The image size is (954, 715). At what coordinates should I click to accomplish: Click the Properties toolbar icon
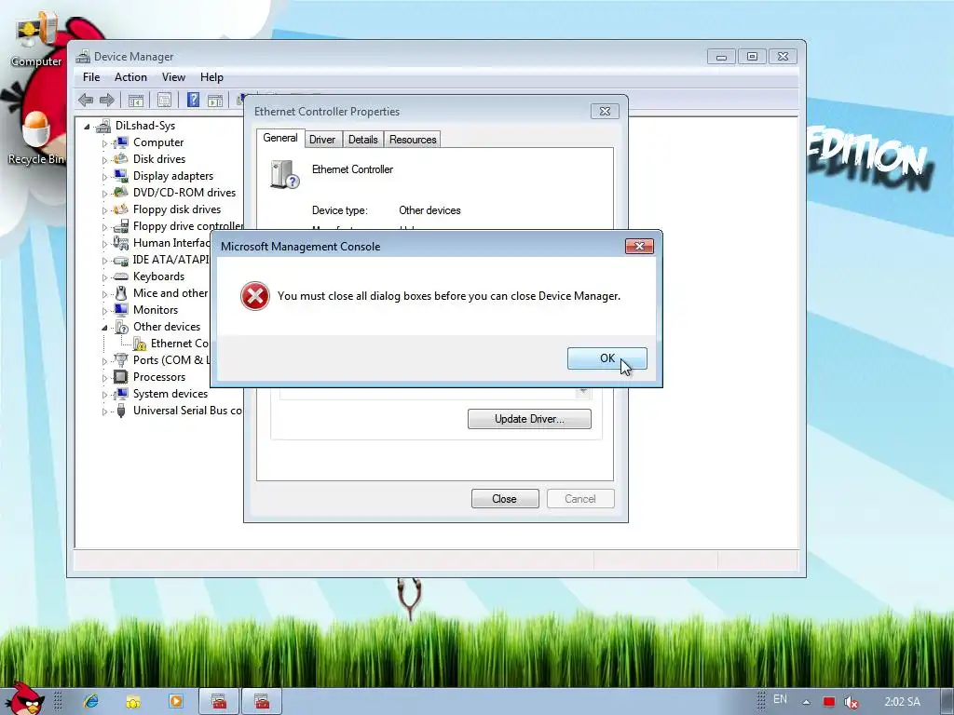[x=164, y=101]
